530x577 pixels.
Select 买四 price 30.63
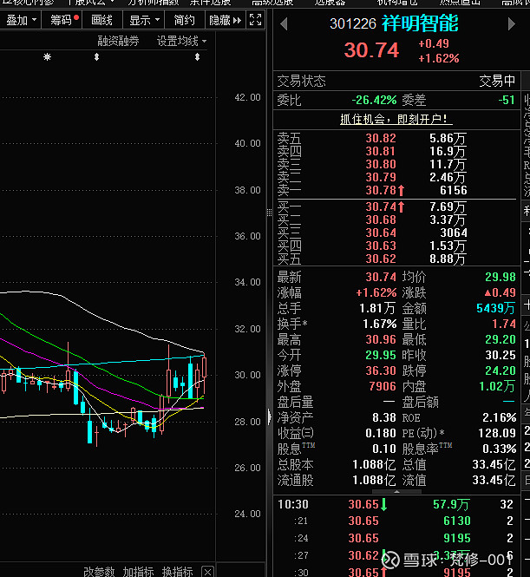[381, 246]
